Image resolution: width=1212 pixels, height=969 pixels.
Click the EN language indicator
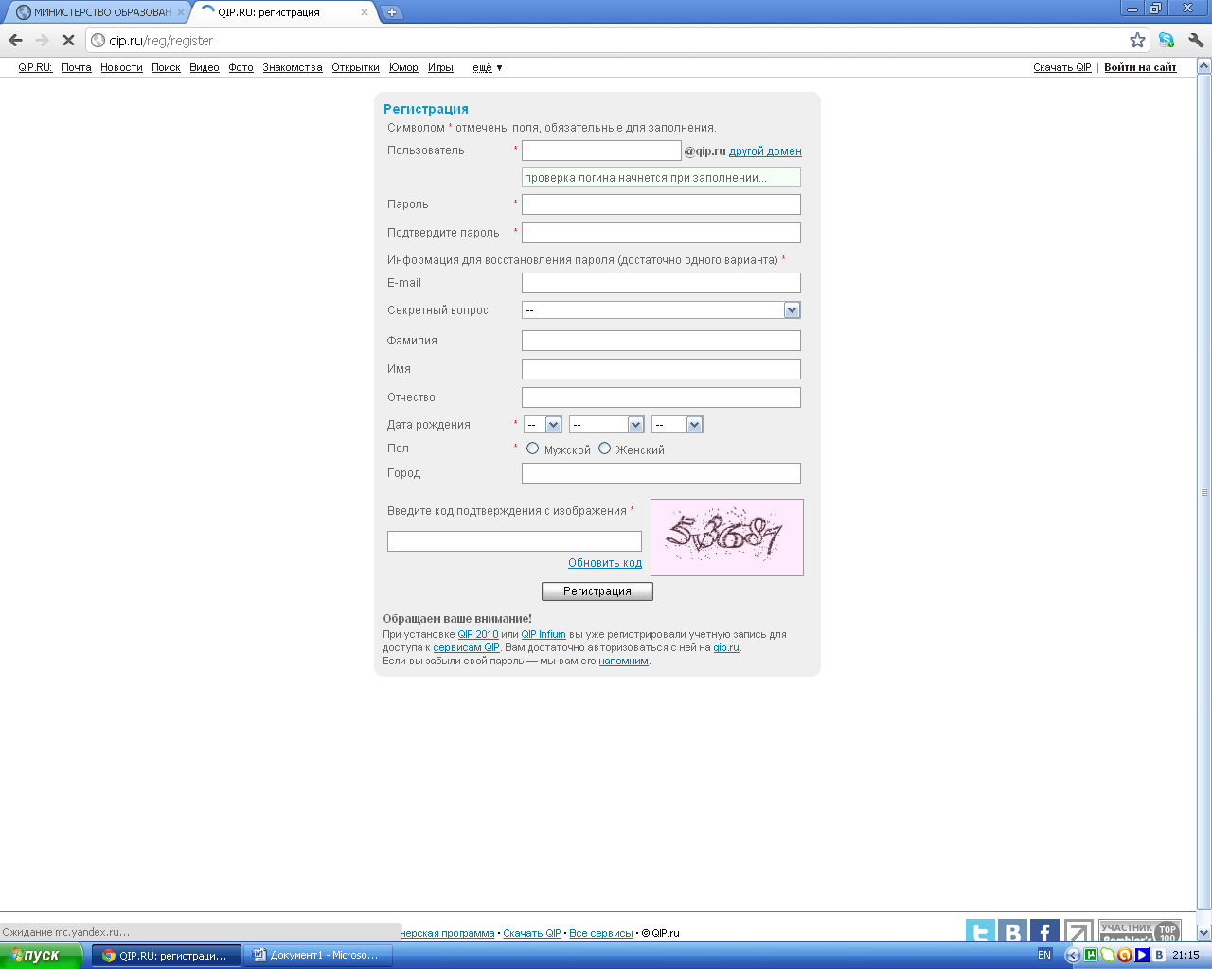pos(1044,955)
